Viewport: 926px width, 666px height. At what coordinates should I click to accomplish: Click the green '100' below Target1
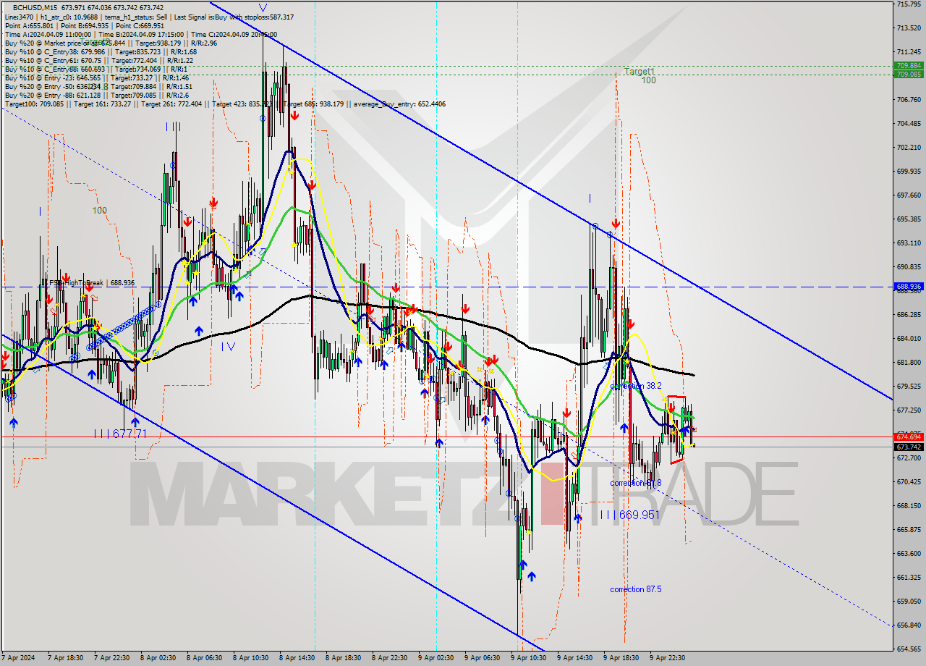(x=649, y=80)
